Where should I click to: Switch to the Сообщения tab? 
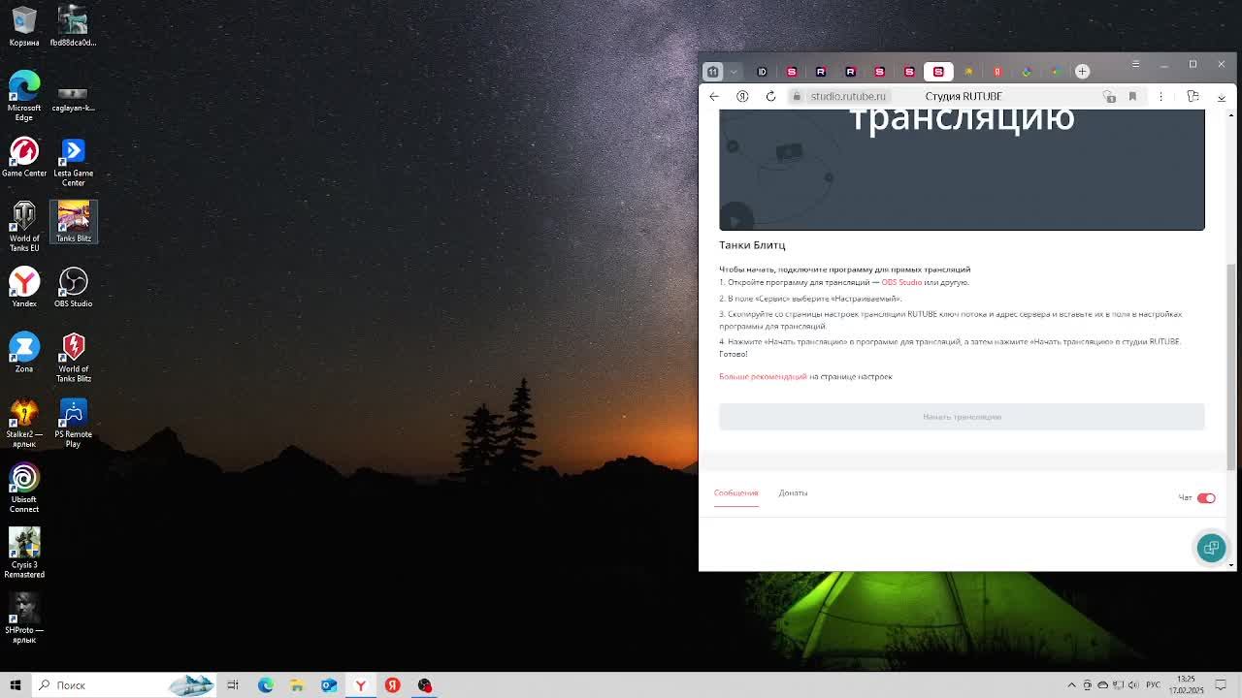(x=736, y=493)
